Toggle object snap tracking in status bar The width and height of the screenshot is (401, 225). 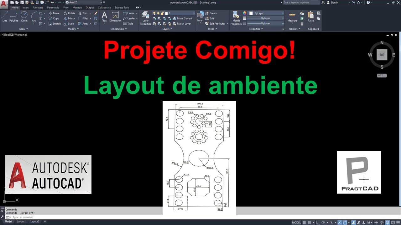[340, 222]
